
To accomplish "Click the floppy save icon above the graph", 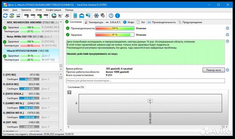I will [69, 92].
